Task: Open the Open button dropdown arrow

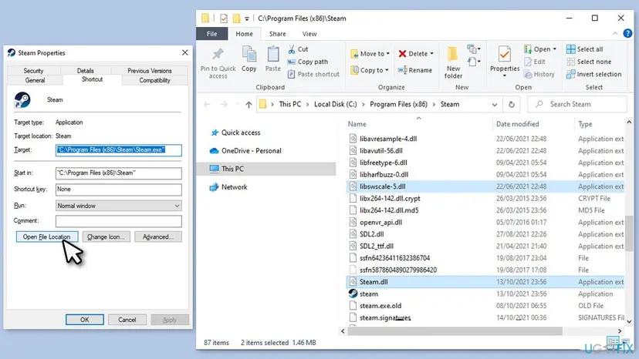Action: click(555, 49)
